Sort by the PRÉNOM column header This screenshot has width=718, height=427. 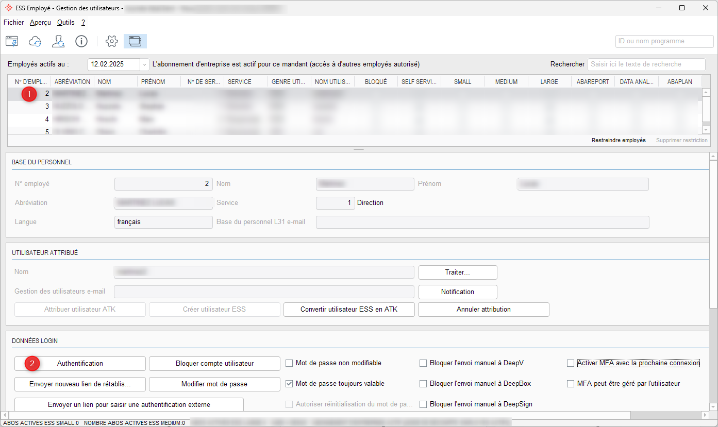159,81
